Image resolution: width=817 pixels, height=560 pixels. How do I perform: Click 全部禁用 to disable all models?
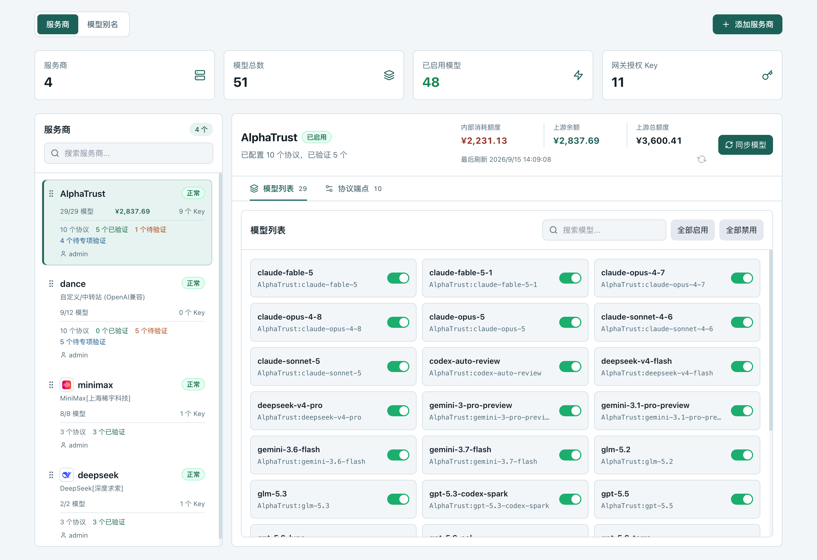(741, 230)
